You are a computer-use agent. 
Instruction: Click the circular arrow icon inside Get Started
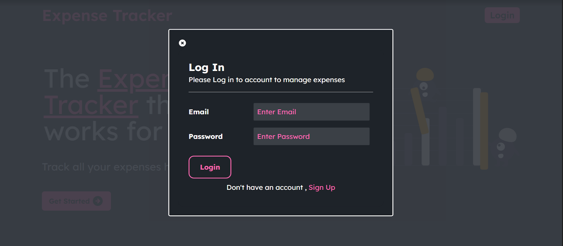98,201
